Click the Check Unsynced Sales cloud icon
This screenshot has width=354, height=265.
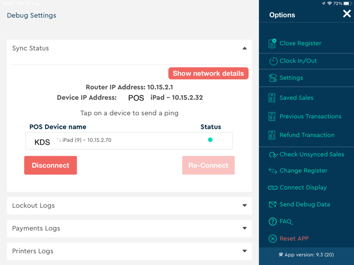click(273, 155)
